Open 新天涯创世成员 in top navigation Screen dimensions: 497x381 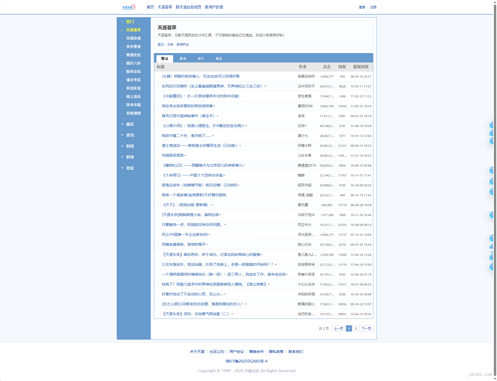188,7
